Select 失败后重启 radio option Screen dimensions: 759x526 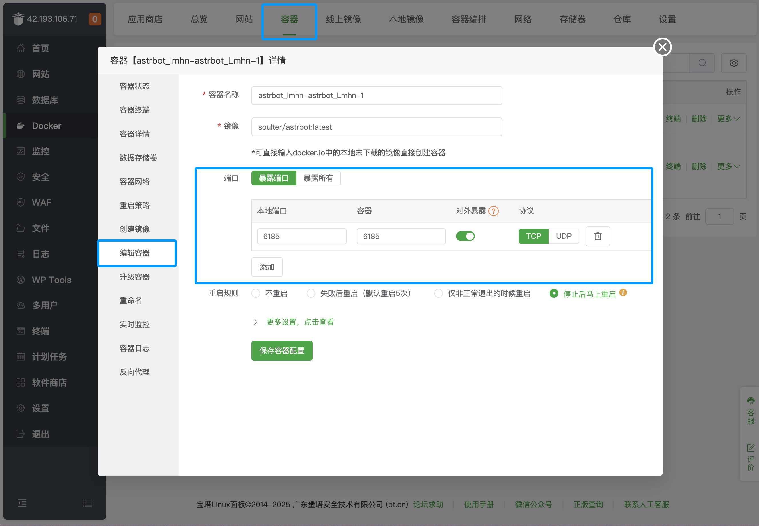tap(311, 293)
